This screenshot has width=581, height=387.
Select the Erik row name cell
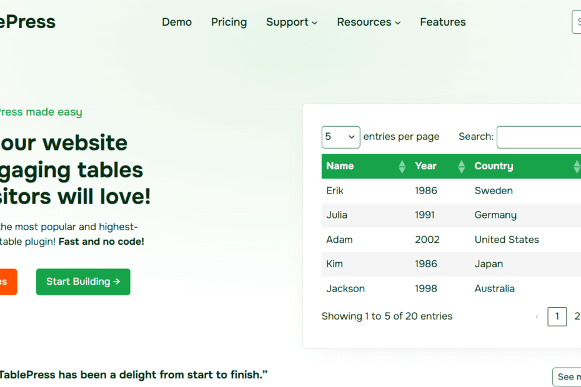(x=335, y=190)
